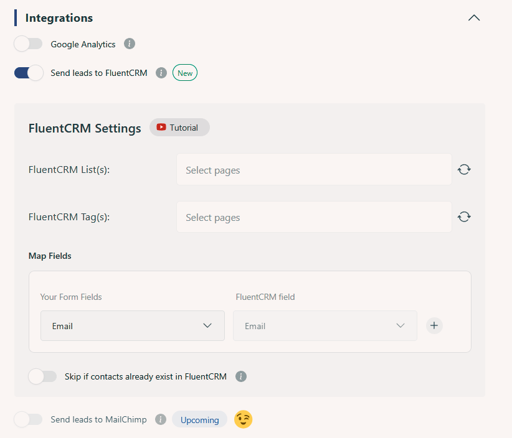
Task: Collapse the Integrations section chevron
Action: click(x=474, y=18)
